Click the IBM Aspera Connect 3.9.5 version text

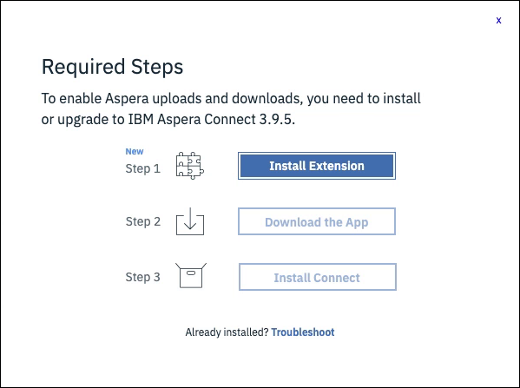coord(211,120)
